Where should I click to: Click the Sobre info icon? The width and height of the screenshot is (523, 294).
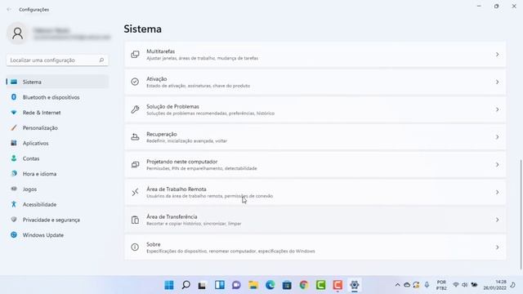click(135, 247)
